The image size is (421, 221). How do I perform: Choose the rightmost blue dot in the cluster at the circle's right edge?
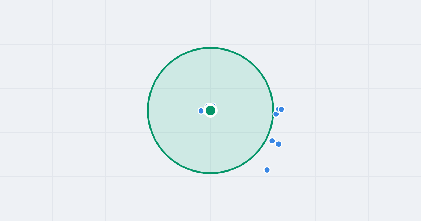281,109
